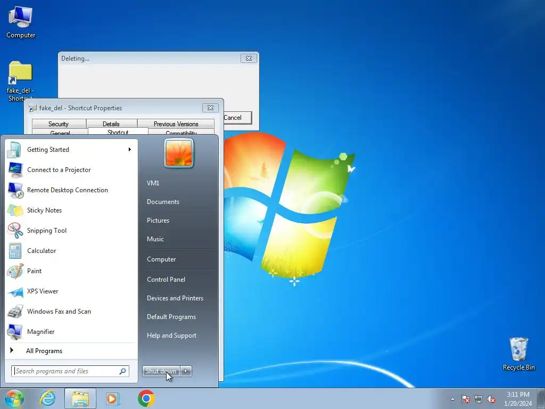Launch Internet Explorer from the taskbar
The width and height of the screenshot is (545, 409).
coord(47,398)
